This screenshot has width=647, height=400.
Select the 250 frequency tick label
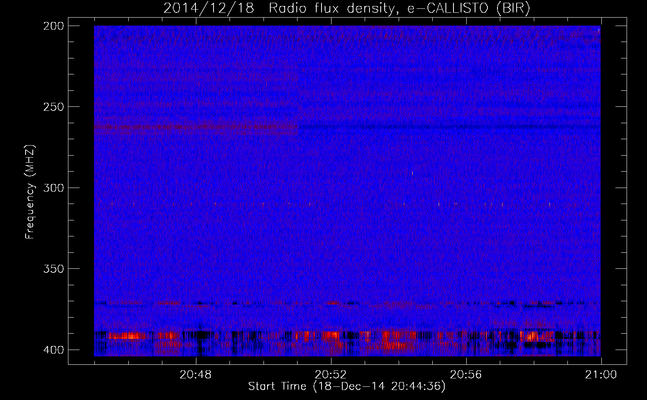click(53, 107)
